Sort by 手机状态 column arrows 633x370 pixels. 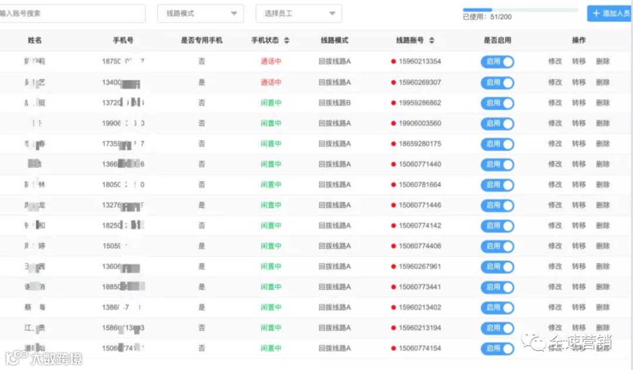point(287,40)
